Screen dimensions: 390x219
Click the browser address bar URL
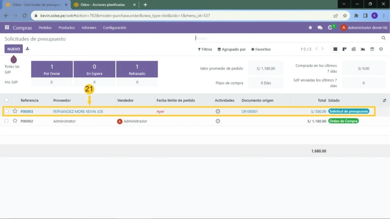(125, 16)
